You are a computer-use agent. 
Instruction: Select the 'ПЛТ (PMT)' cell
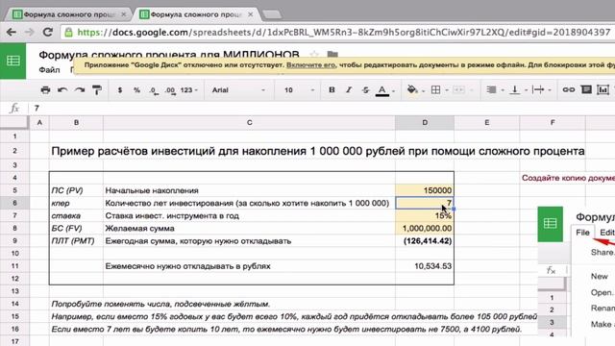point(76,241)
